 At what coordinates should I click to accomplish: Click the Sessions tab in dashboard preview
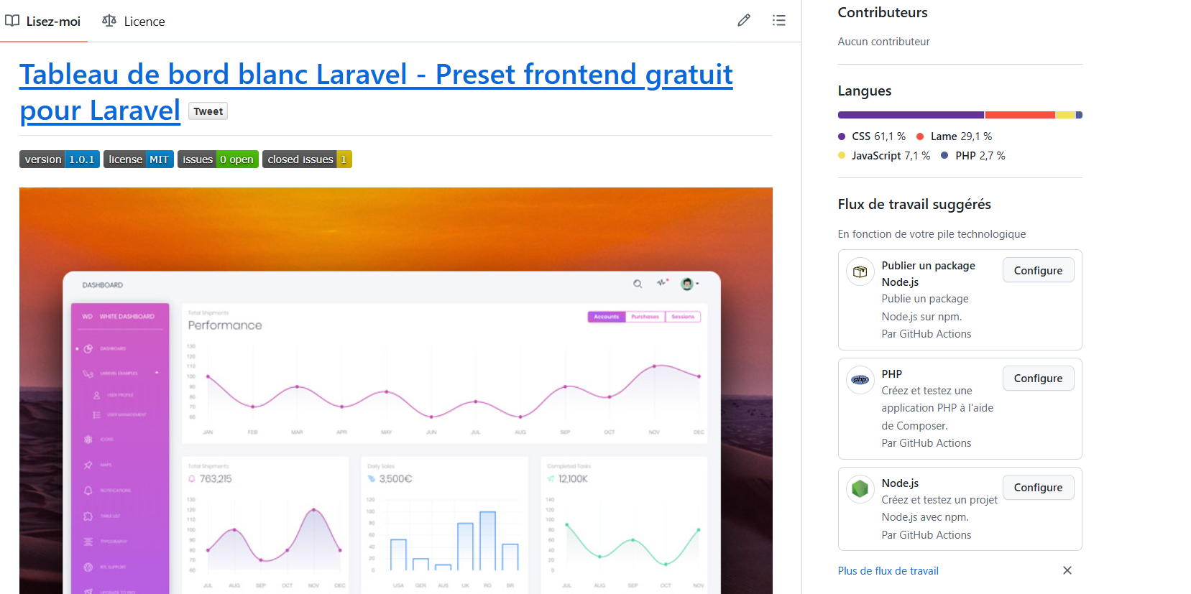683,317
